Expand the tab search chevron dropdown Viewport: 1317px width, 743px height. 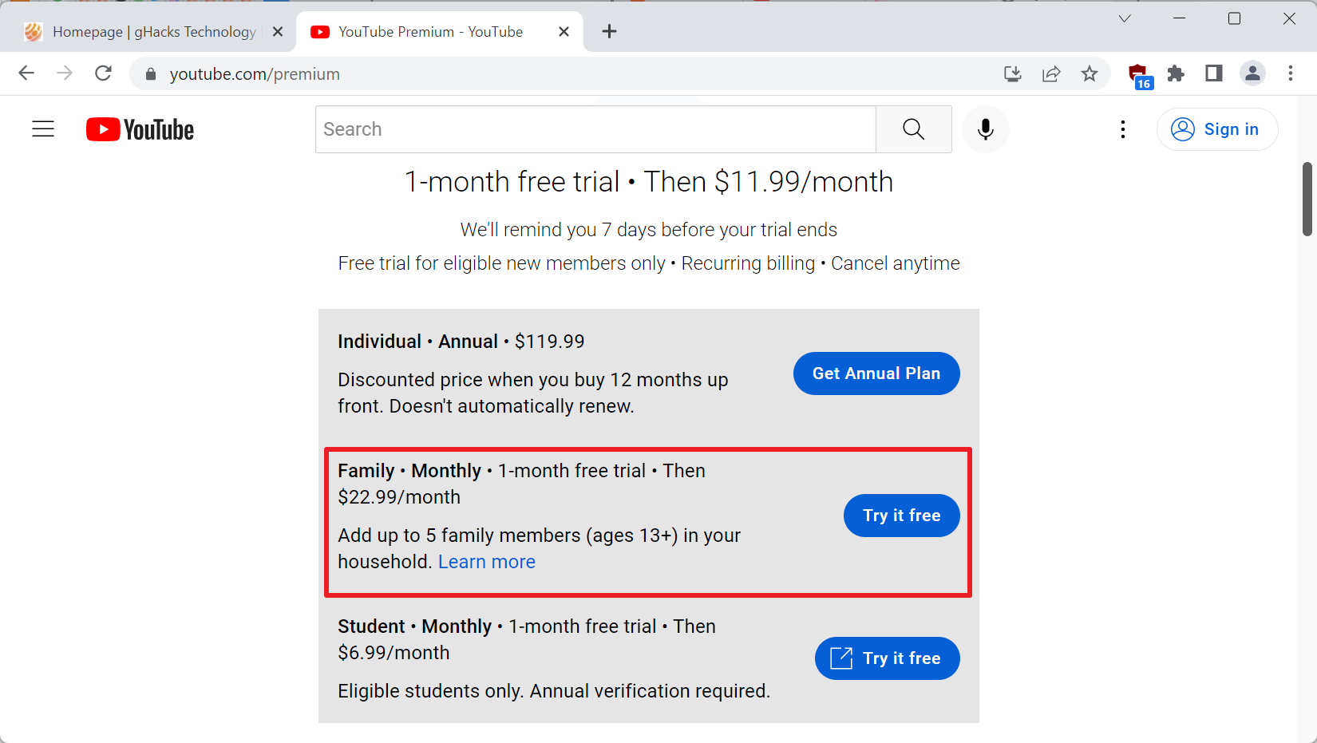[1125, 18]
